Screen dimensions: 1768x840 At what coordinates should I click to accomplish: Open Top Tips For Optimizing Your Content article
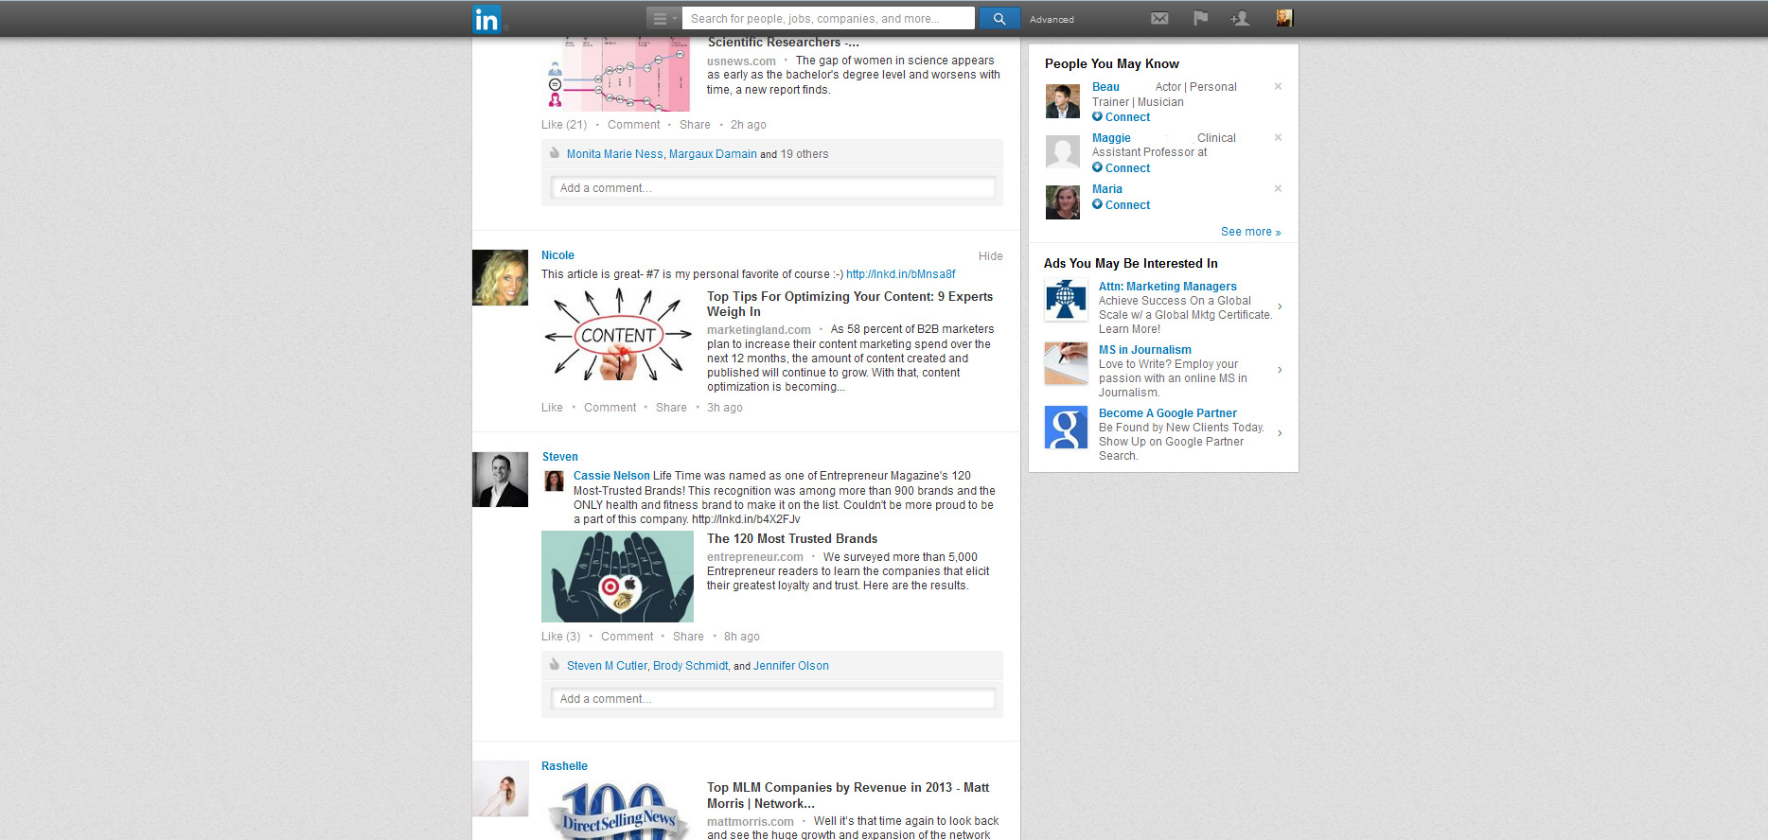849,304
